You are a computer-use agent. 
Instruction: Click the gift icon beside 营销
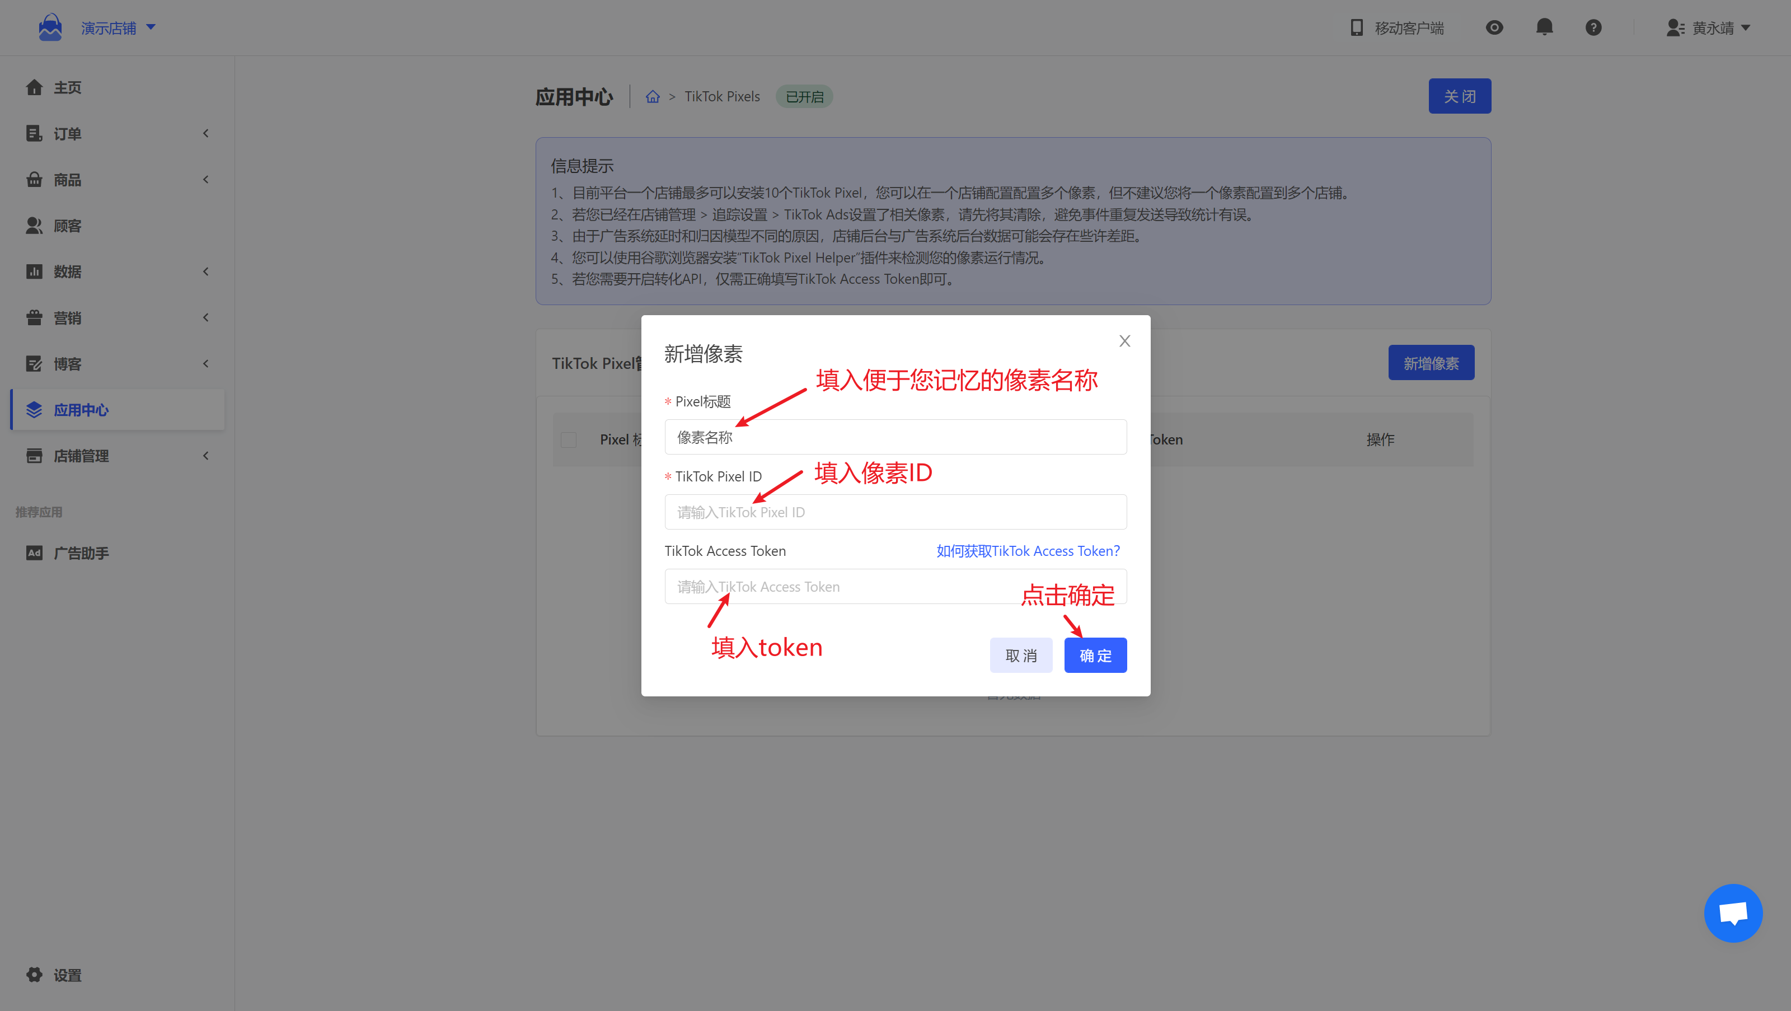pyautogui.click(x=34, y=318)
